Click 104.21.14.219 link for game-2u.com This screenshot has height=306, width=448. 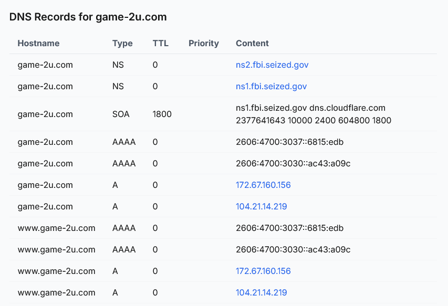click(261, 206)
